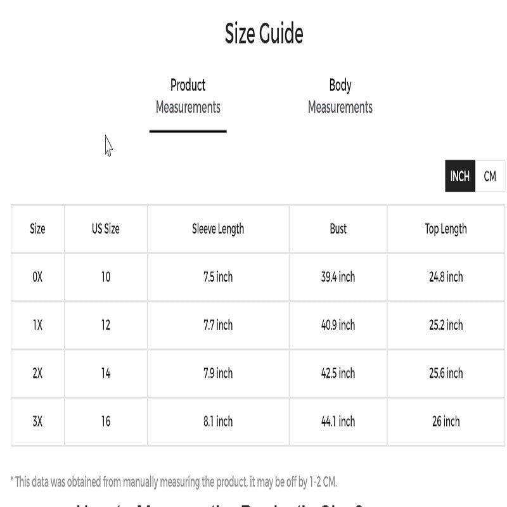Switch to the Product Measurements tab
507x507 pixels.
(x=188, y=96)
